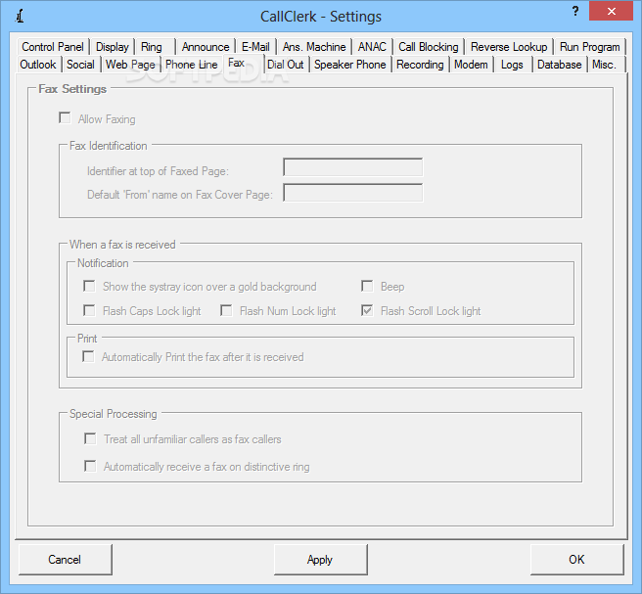Click the CallClerk app icon in title bar

(20, 16)
